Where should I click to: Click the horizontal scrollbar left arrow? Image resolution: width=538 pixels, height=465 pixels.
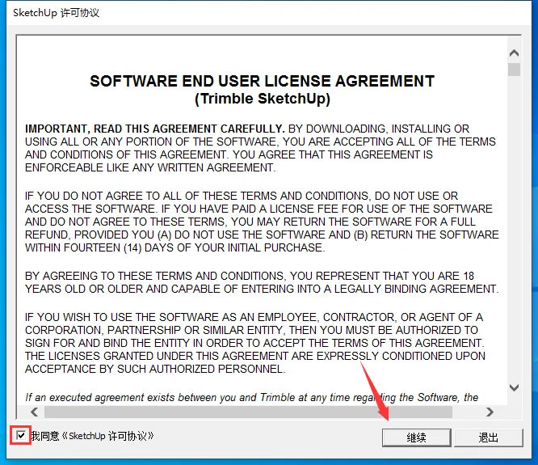coord(34,412)
